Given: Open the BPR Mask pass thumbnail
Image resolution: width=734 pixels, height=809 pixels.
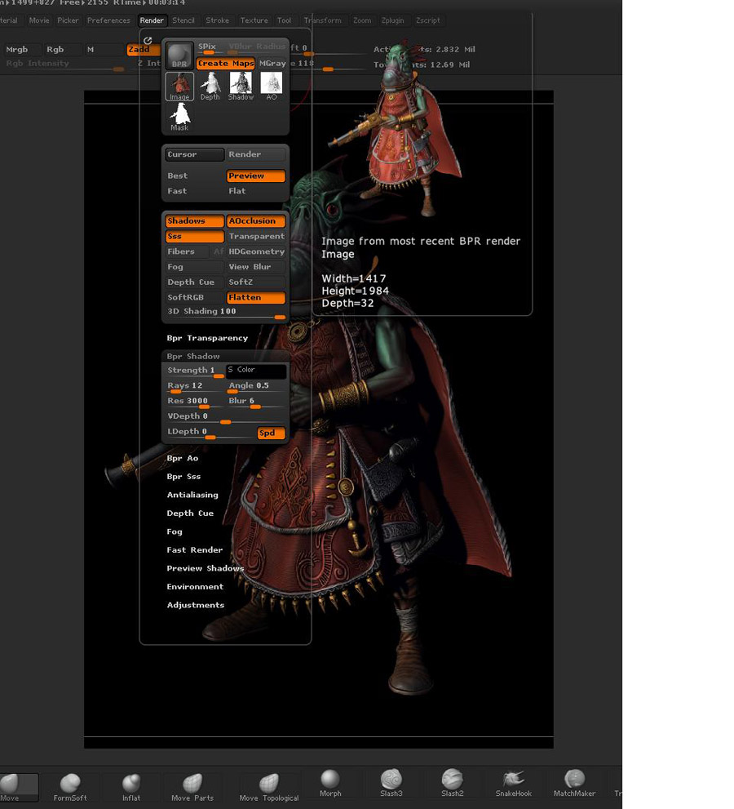Looking at the screenshot, I should (x=179, y=117).
